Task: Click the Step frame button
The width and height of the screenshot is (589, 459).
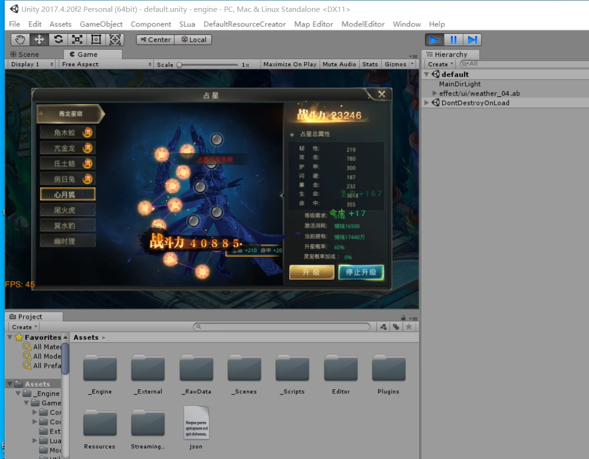Action: (x=472, y=40)
